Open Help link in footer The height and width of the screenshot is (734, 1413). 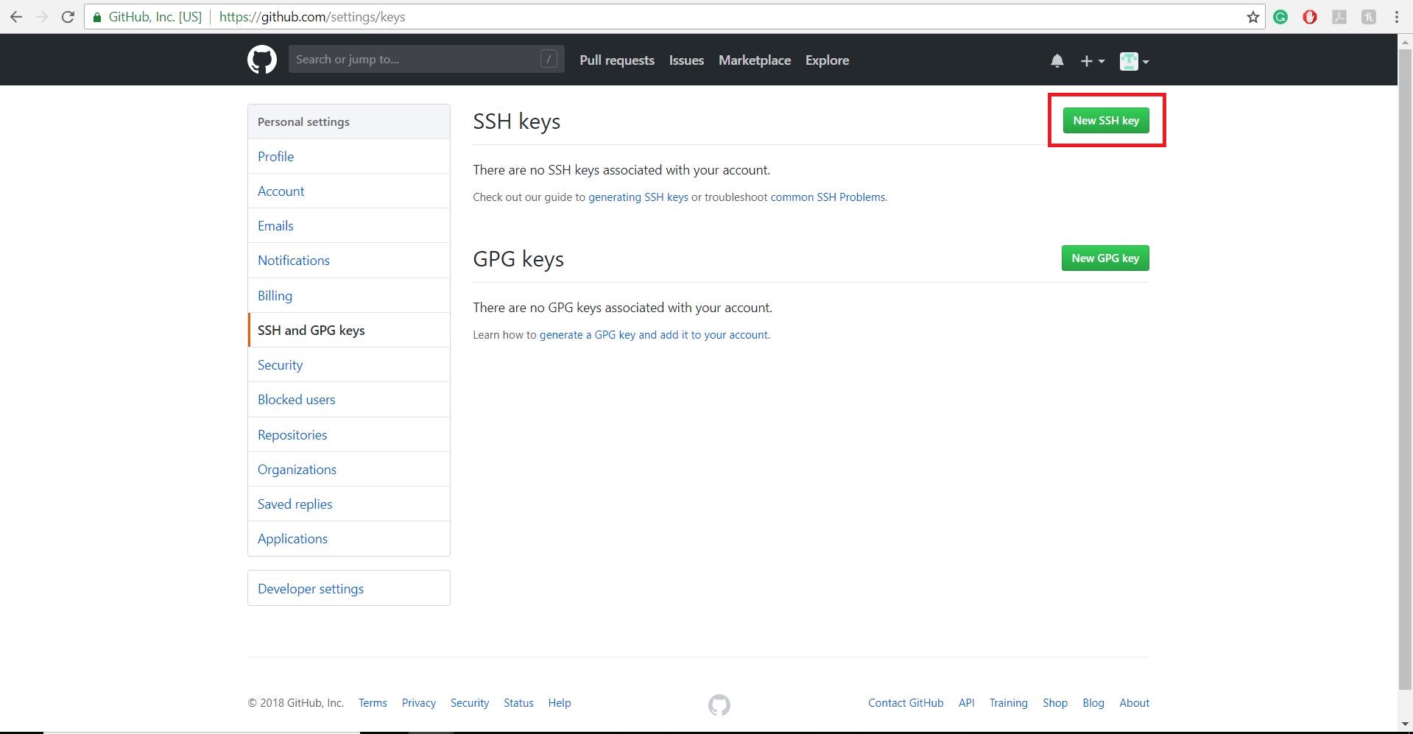(x=560, y=703)
